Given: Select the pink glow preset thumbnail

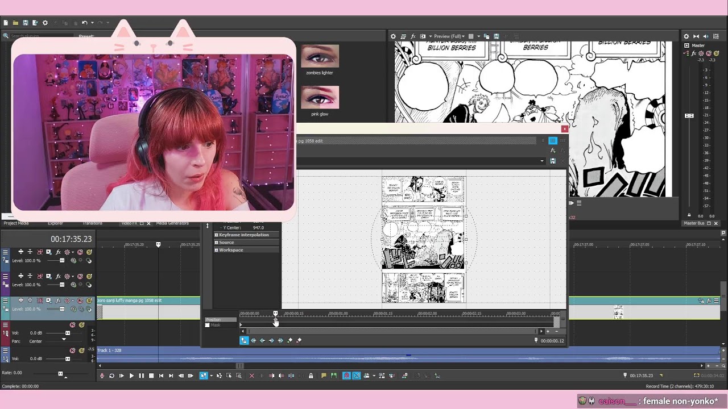Looking at the screenshot, I should click(x=320, y=97).
